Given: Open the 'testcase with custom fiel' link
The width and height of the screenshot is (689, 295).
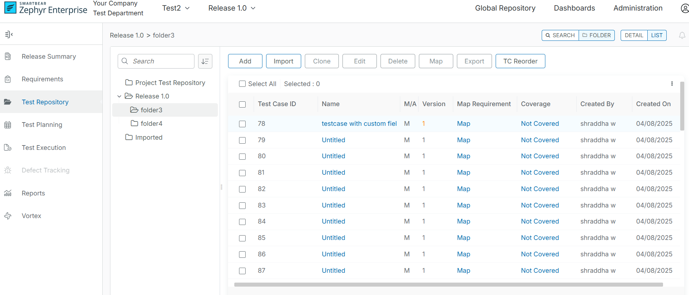Looking at the screenshot, I should (x=359, y=124).
